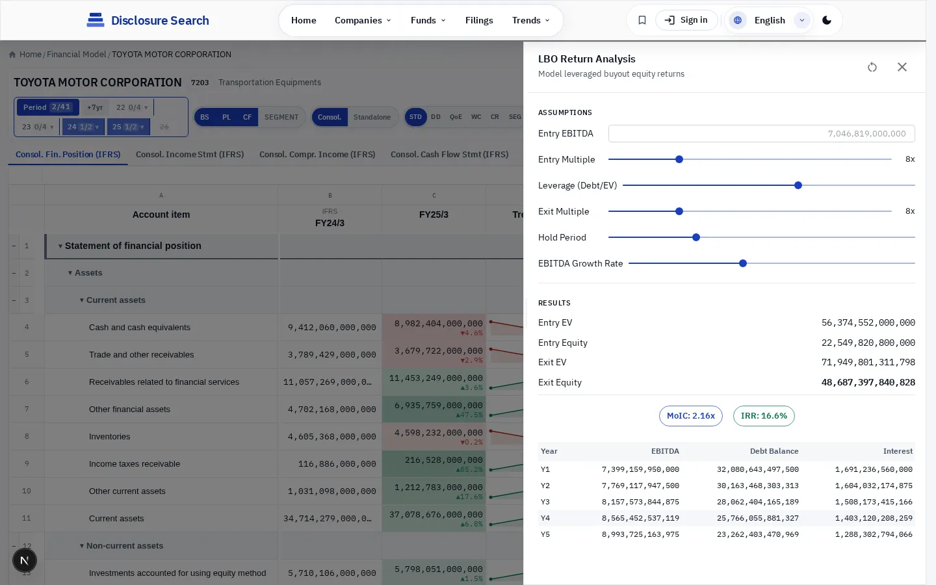Toggle the CF statement filter
Image resolution: width=936 pixels, height=585 pixels.
(247, 117)
